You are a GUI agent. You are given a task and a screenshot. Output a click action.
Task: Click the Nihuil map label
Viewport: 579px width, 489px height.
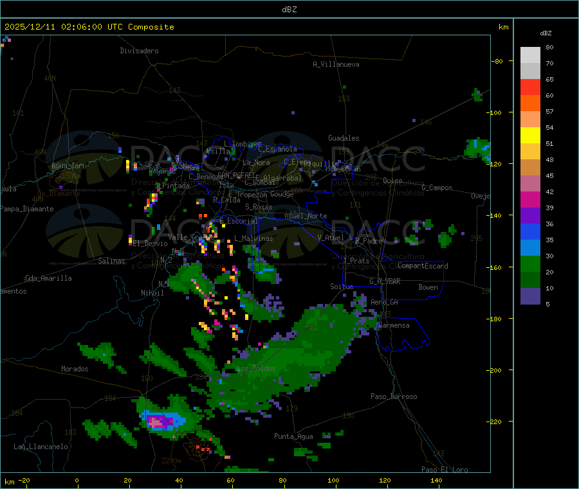tap(152, 293)
